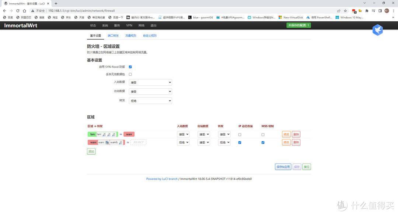Switch to the 端口转发 tab

coord(113,35)
